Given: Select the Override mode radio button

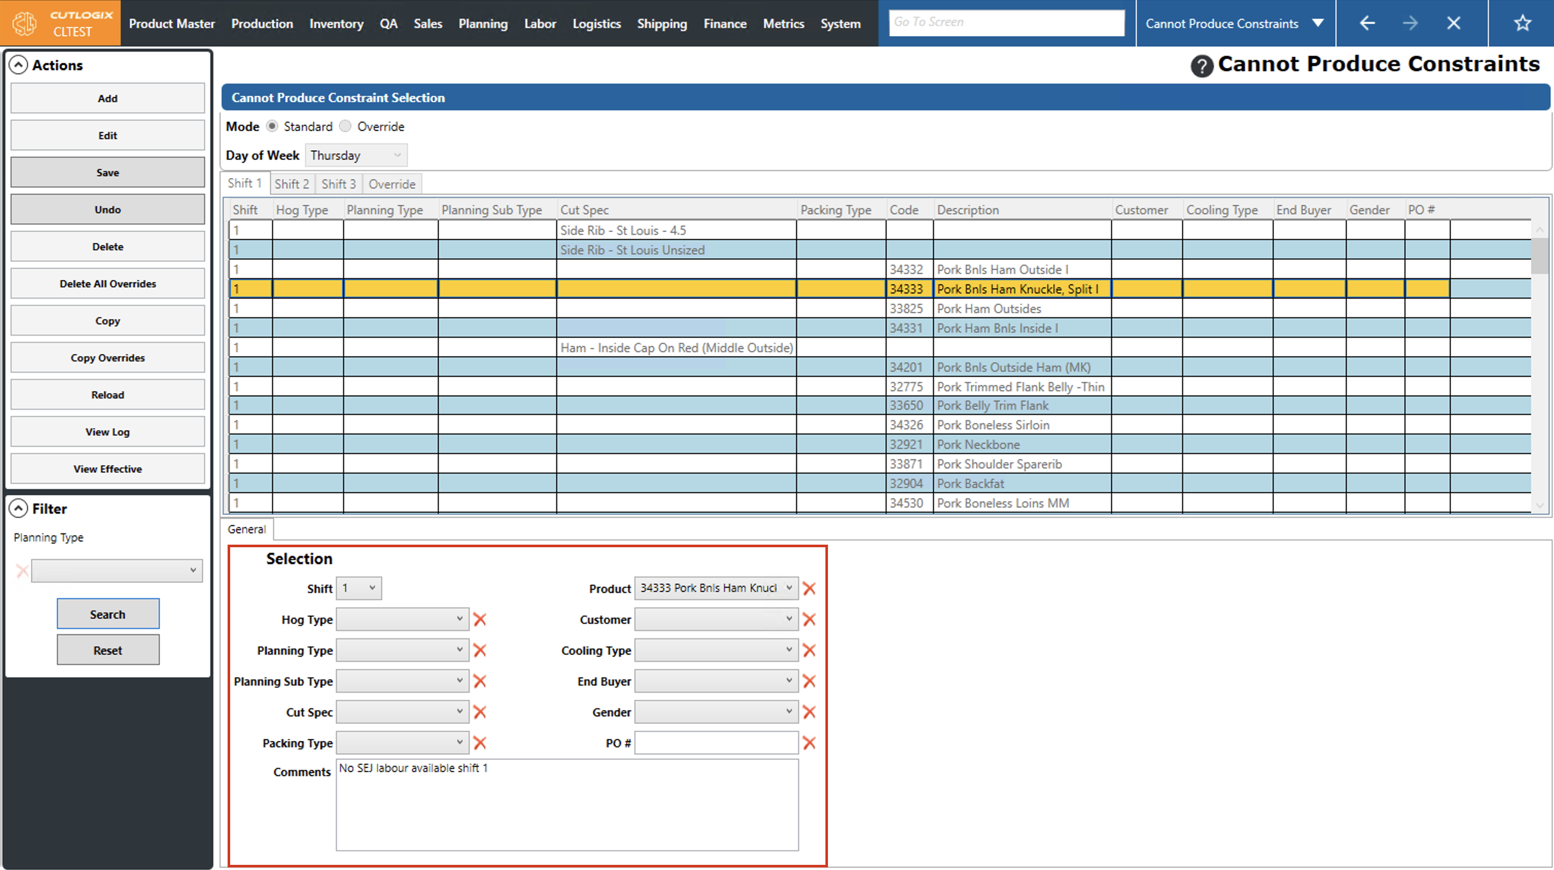Looking at the screenshot, I should coord(345,126).
